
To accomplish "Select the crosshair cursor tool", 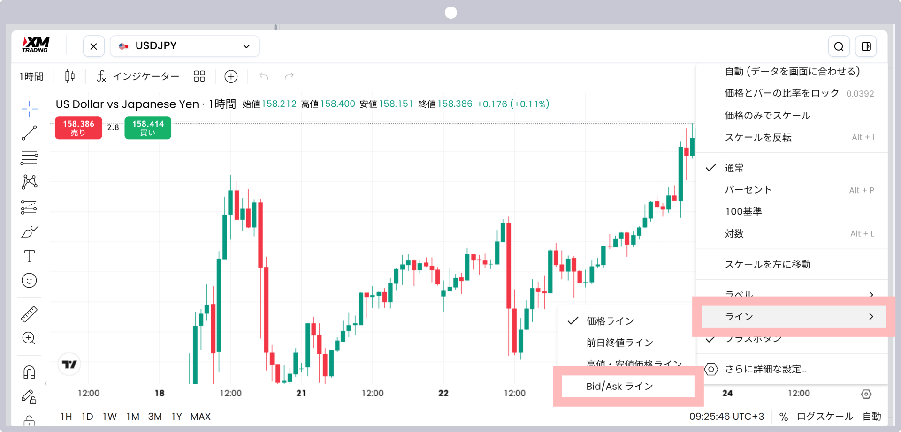I will tap(29, 109).
